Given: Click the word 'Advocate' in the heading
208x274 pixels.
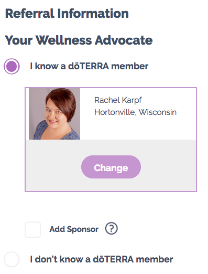Looking at the screenshot, I should (x=124, y=40).
